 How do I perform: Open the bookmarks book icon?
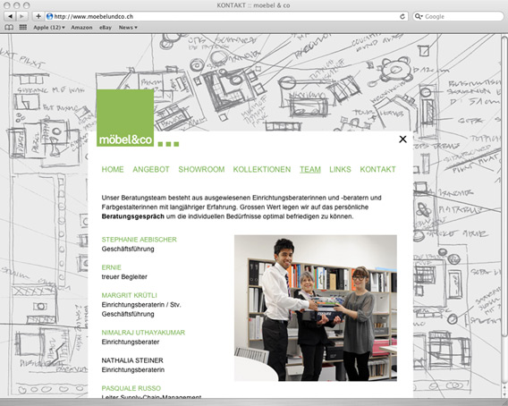click(9, 28)
